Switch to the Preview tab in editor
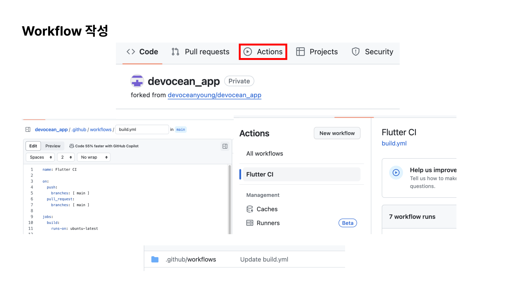The width and height of the screenshot is (514, 289). coord(53,146)
